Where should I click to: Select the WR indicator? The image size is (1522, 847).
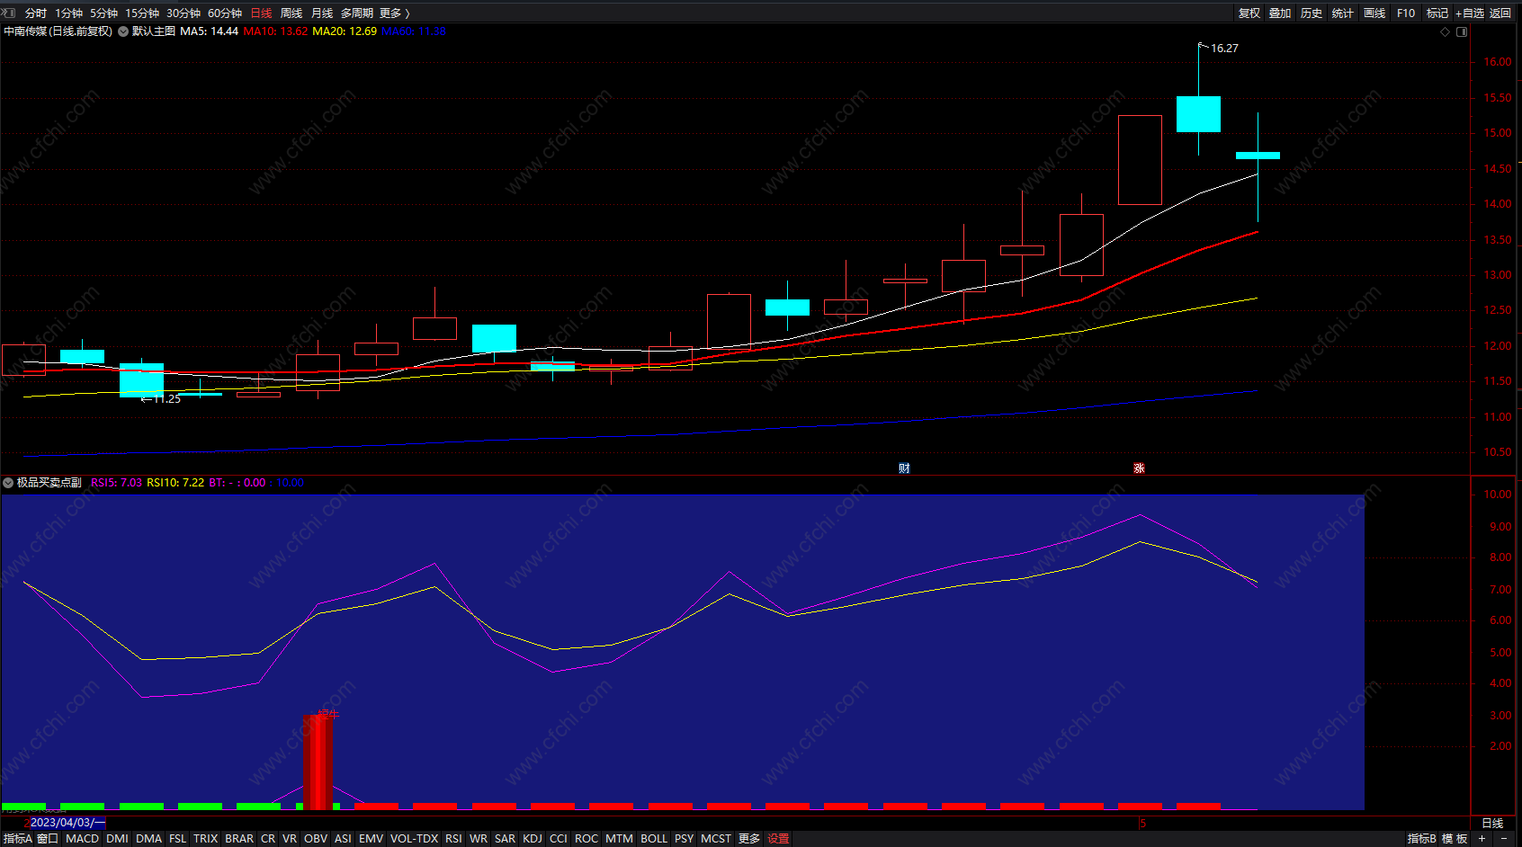479,838
